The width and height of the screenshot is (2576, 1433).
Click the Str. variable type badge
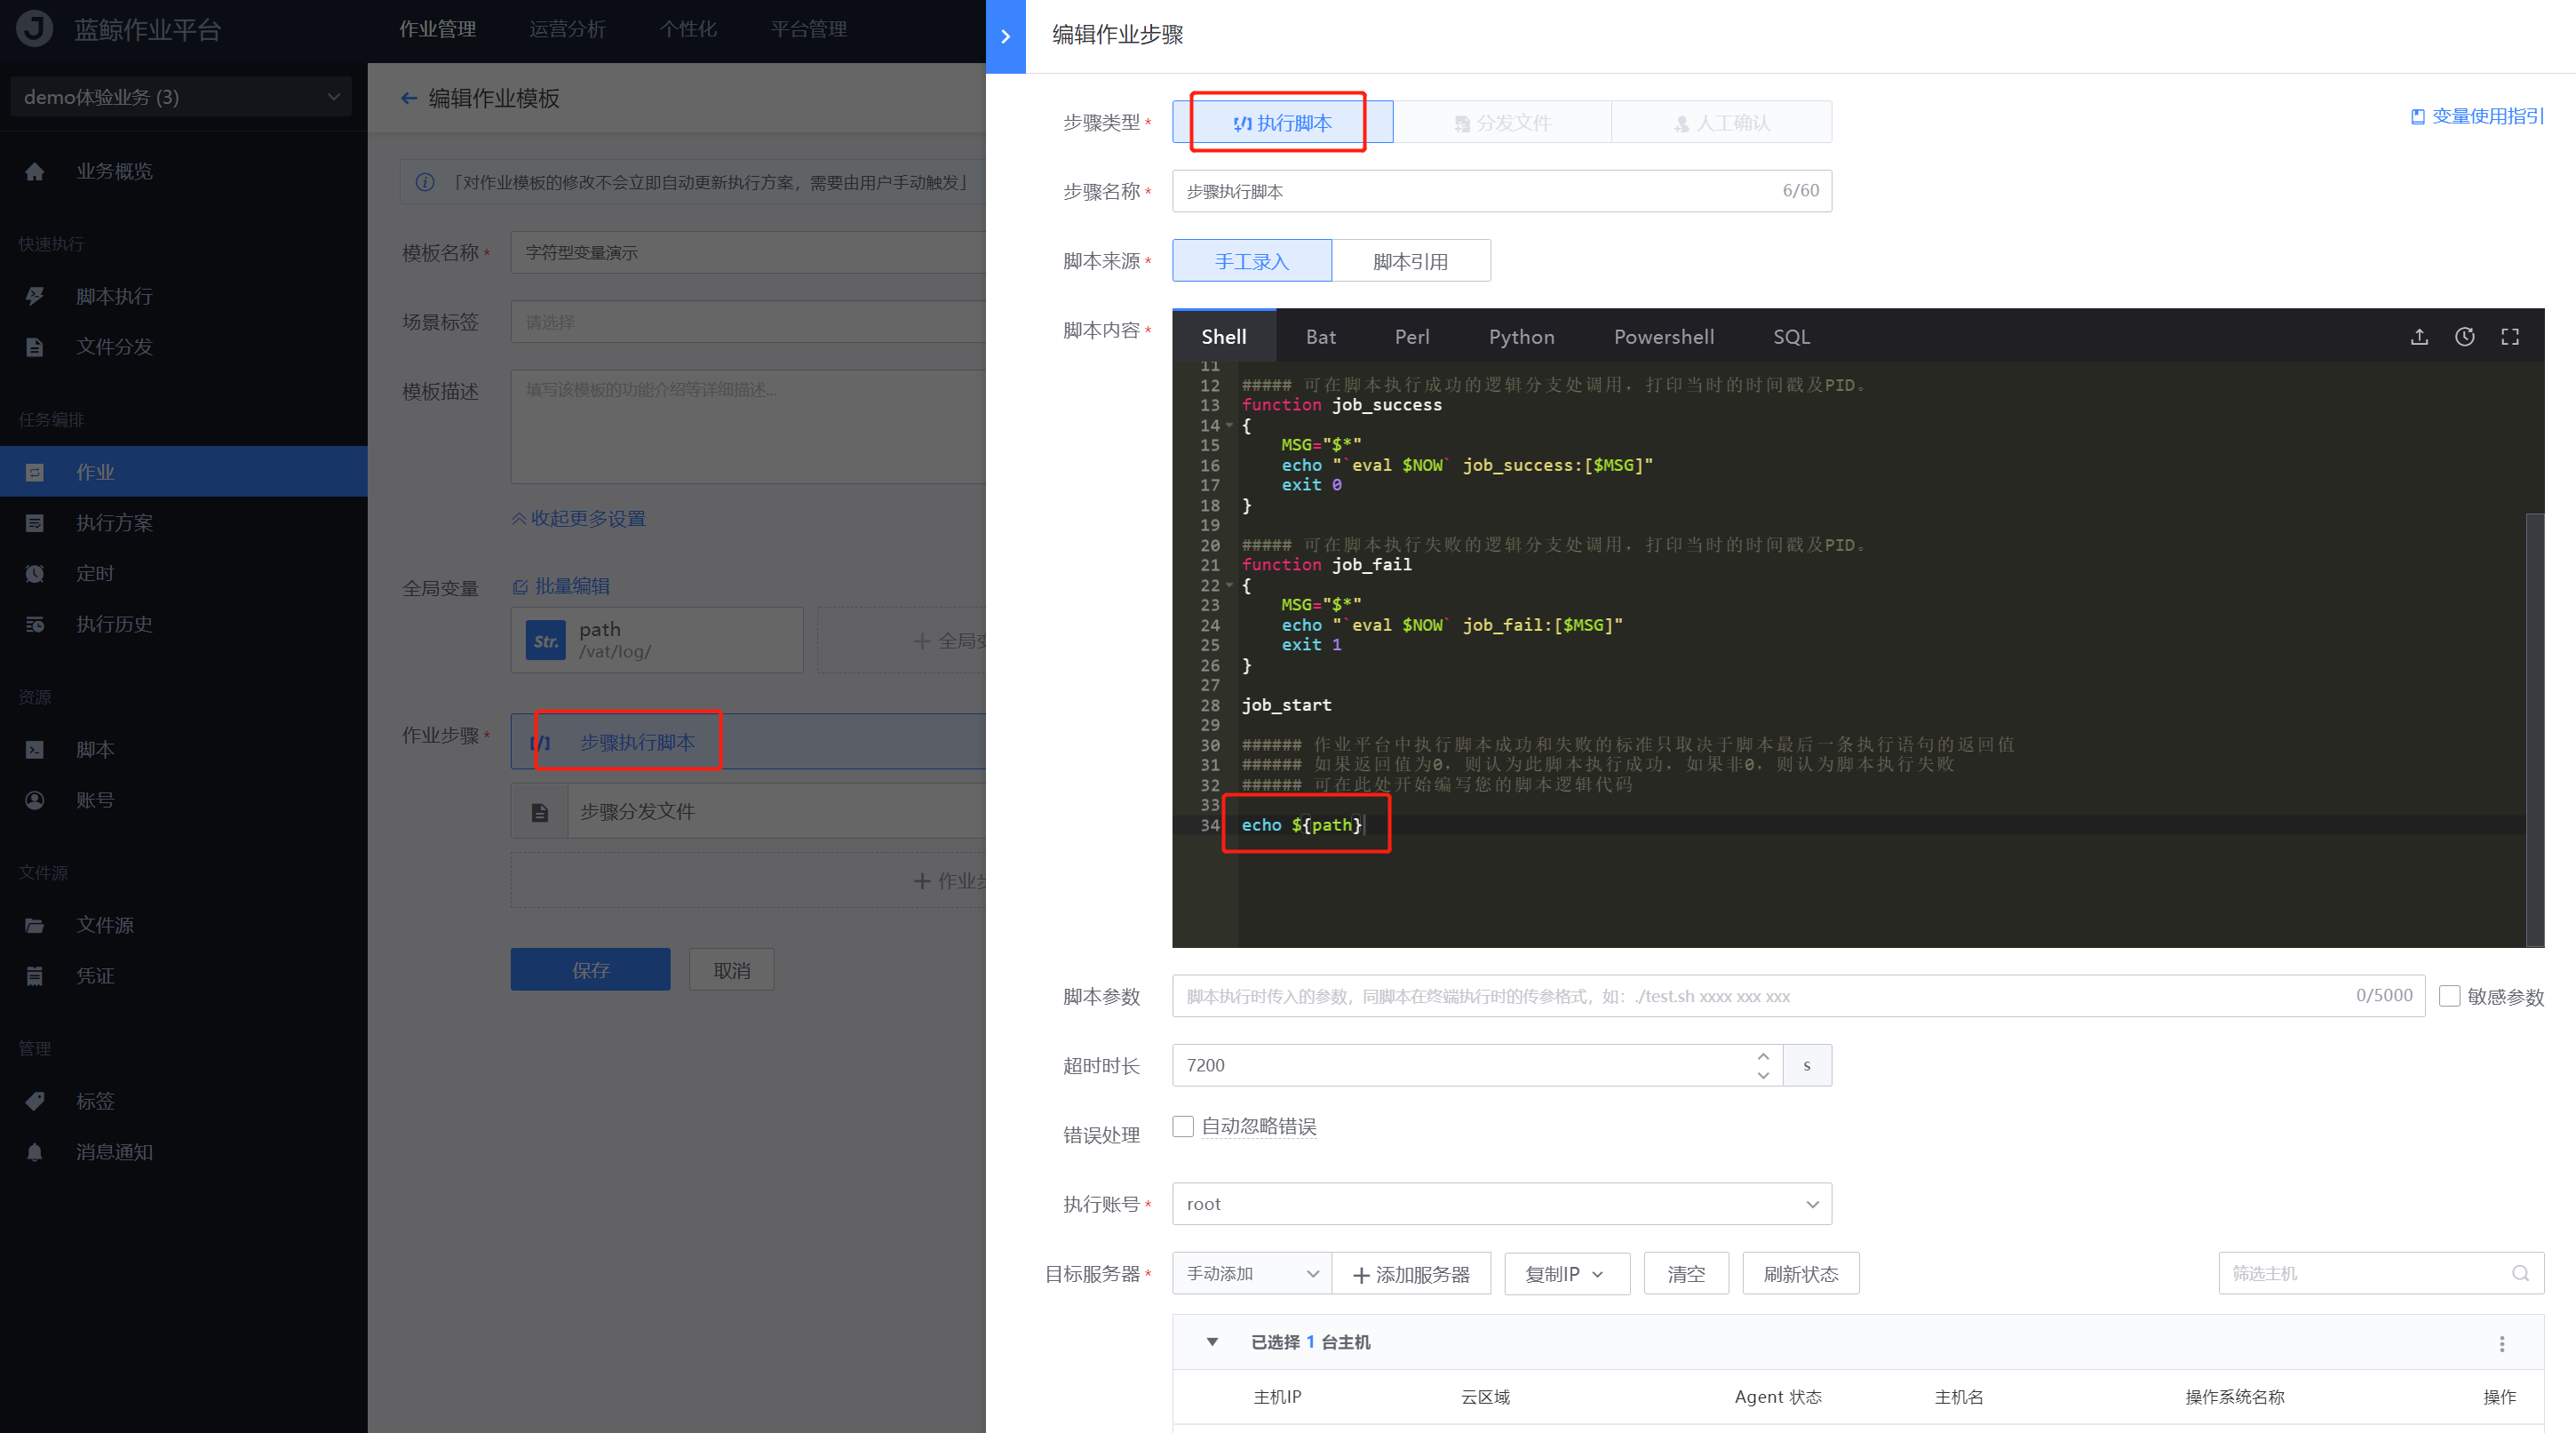(546, 641)
